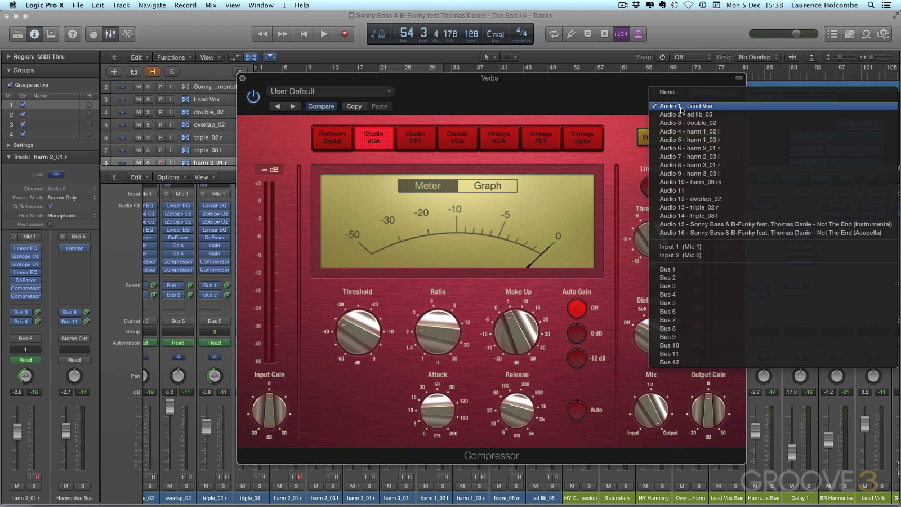901x507 pixels.
Task: Enable Auto release button
Action: click(x=577, y=410)
